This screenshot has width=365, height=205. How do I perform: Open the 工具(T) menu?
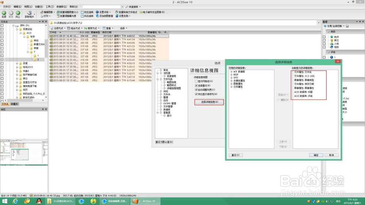(50, 7)
